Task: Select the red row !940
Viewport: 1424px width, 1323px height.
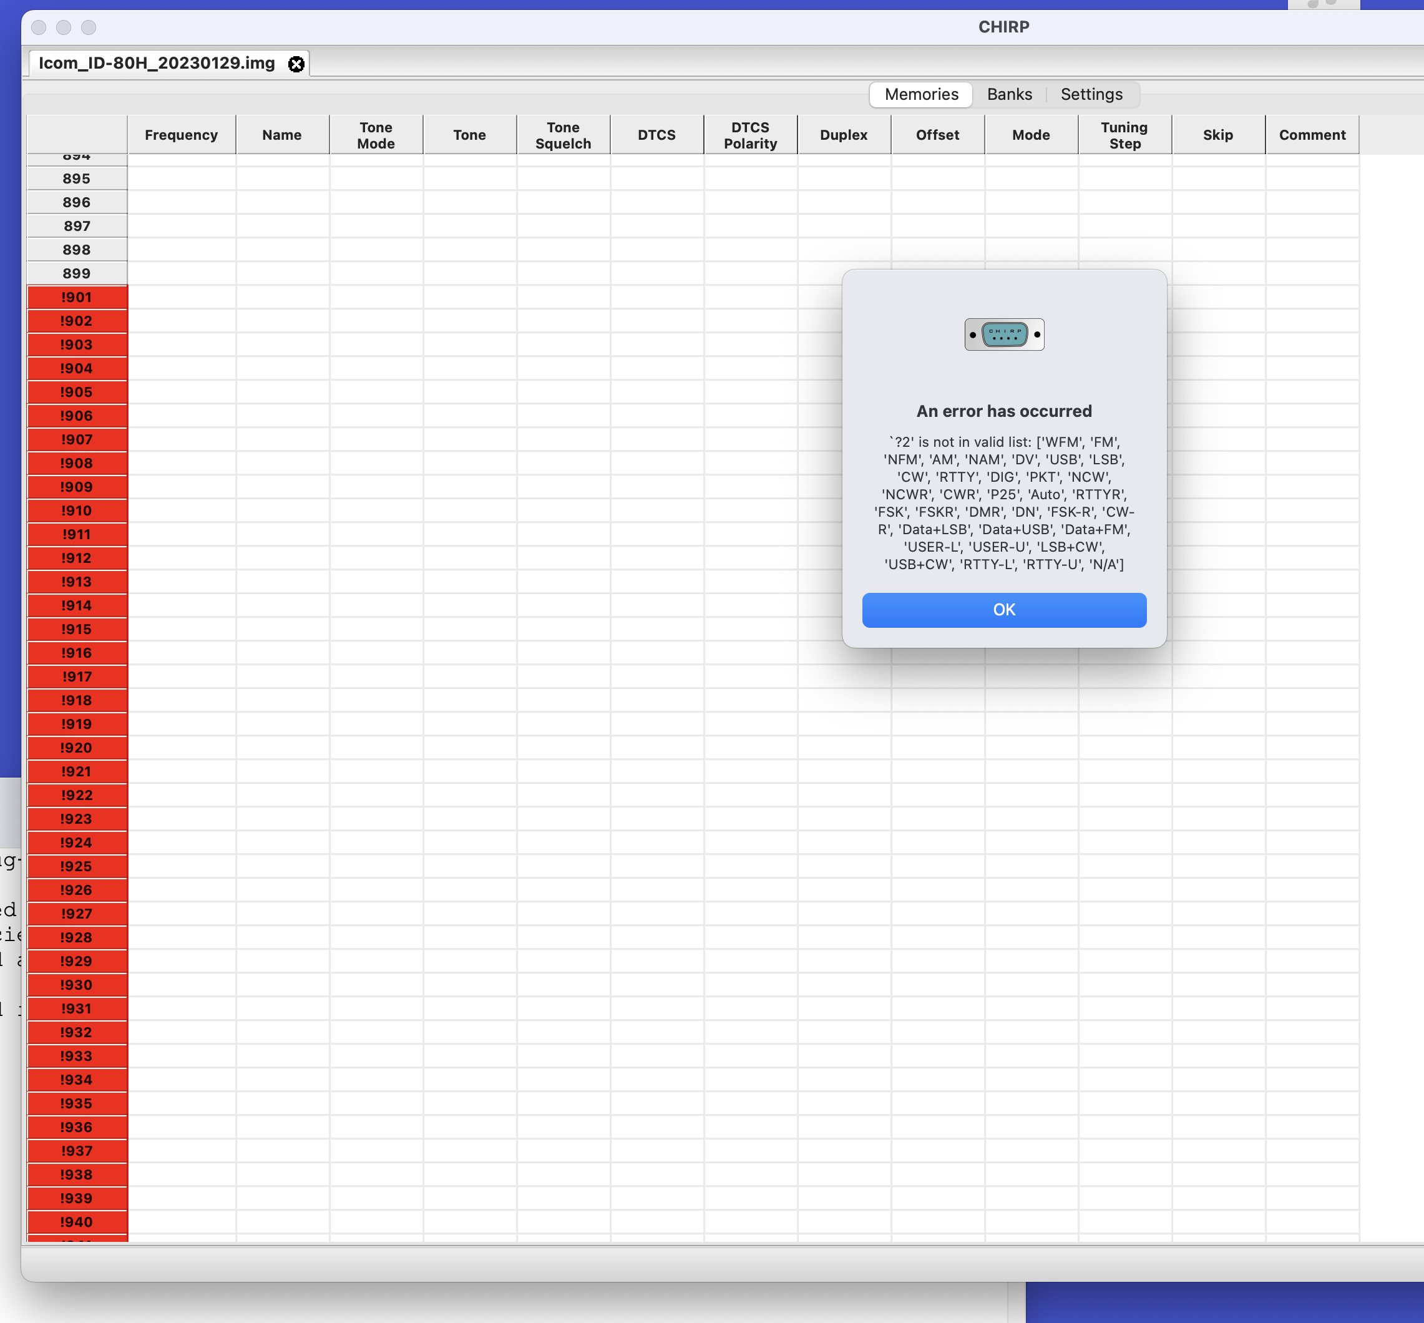Action: [x=77, y=1222]
